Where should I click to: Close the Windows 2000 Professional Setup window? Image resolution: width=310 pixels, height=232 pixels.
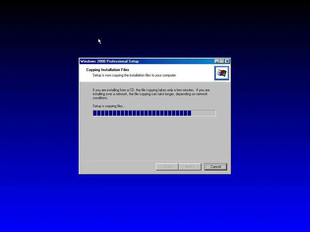tap(227, 61)
